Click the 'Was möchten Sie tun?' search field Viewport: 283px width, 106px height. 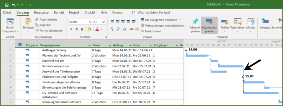(154, 13)
